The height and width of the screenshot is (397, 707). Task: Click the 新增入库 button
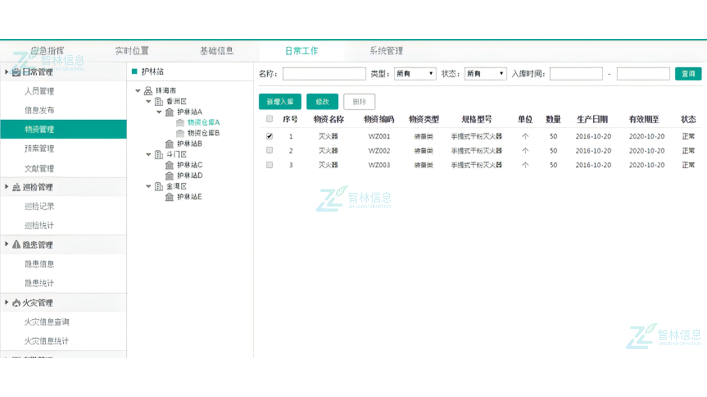tap(280, 102)
